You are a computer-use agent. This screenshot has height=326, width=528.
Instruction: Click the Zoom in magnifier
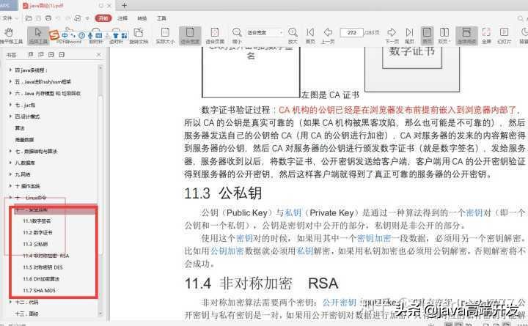[x=293, y=35]
